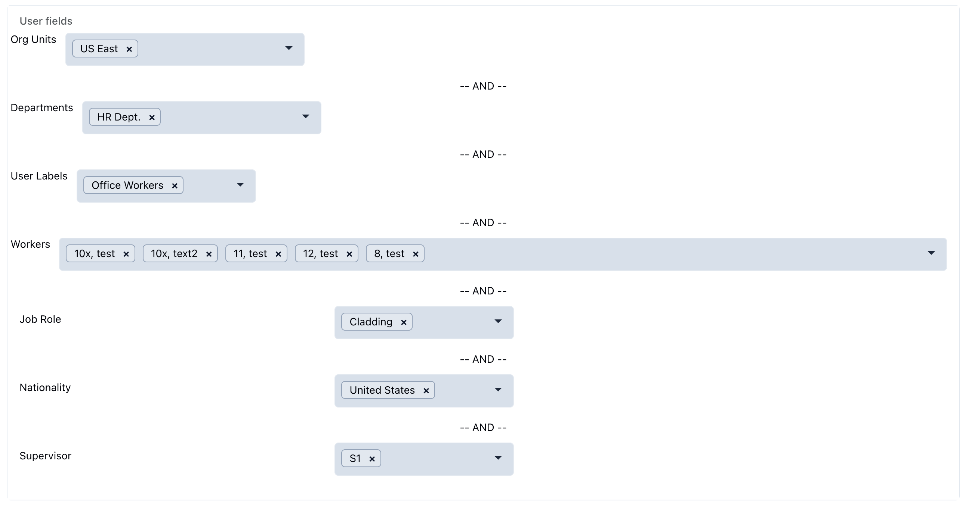Click the Cladding tag label
Viewport: 965px width, 506px height.
(x=371, y=322)
